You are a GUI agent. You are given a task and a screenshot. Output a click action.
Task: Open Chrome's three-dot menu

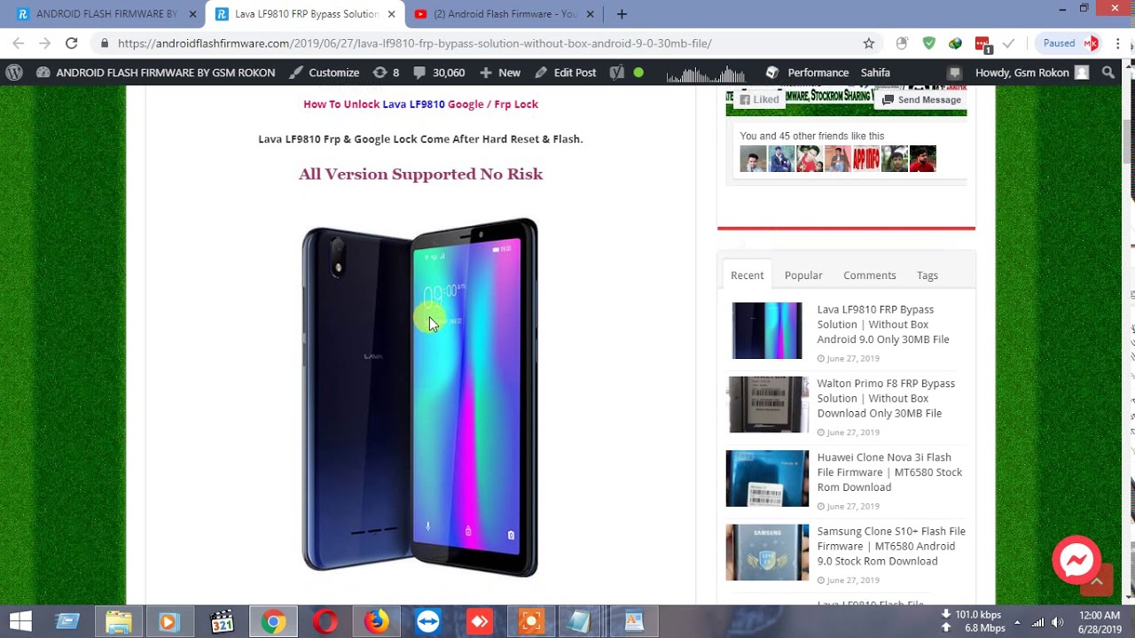click(1117, 43)
